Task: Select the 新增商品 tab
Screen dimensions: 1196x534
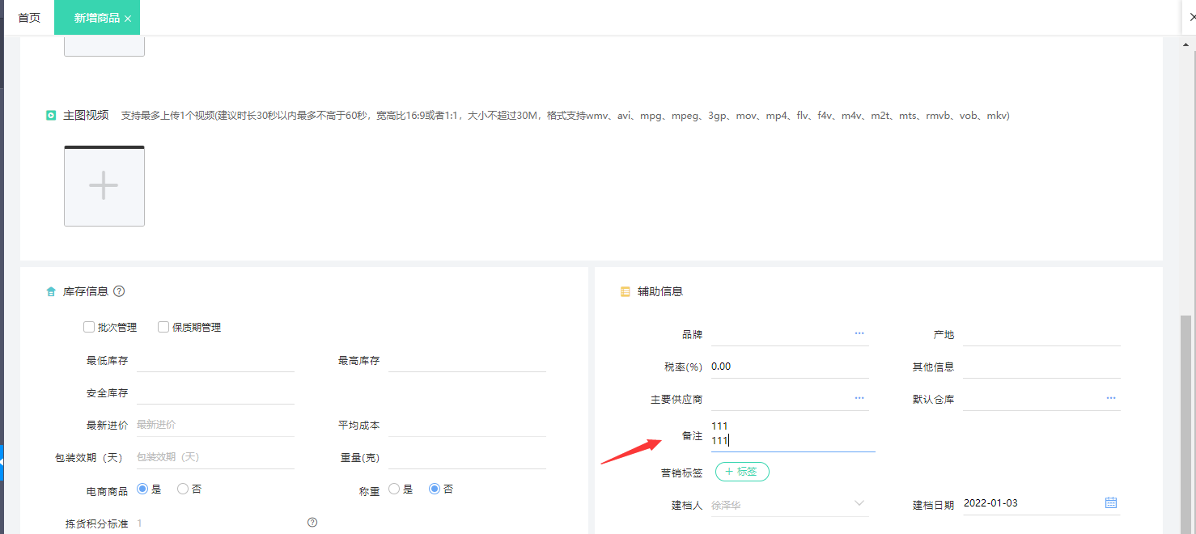Action: point(91,17)
